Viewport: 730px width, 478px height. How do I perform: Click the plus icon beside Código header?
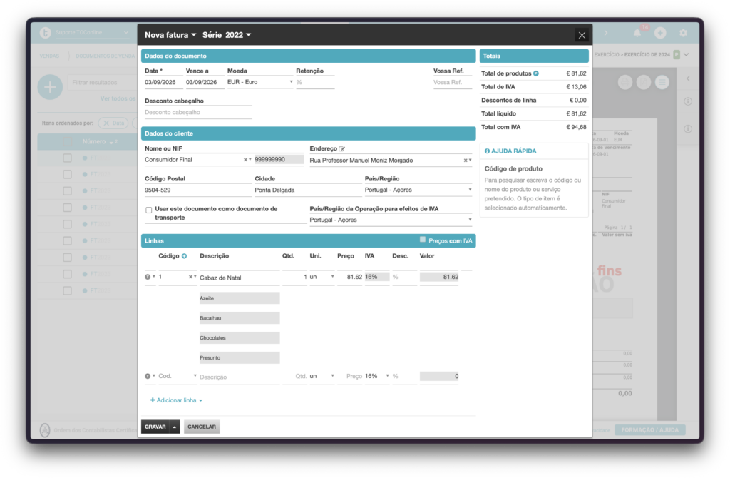click(x=185, y=256)
